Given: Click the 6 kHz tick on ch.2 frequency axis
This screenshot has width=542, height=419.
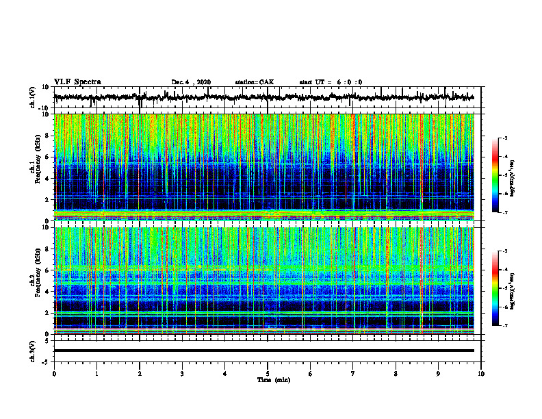Looking at the screenshot, I should 47,270.
